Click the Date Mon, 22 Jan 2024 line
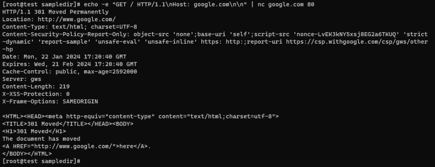Screen dimensions: 435x167 pyautogui.click(x=65, y=57)
